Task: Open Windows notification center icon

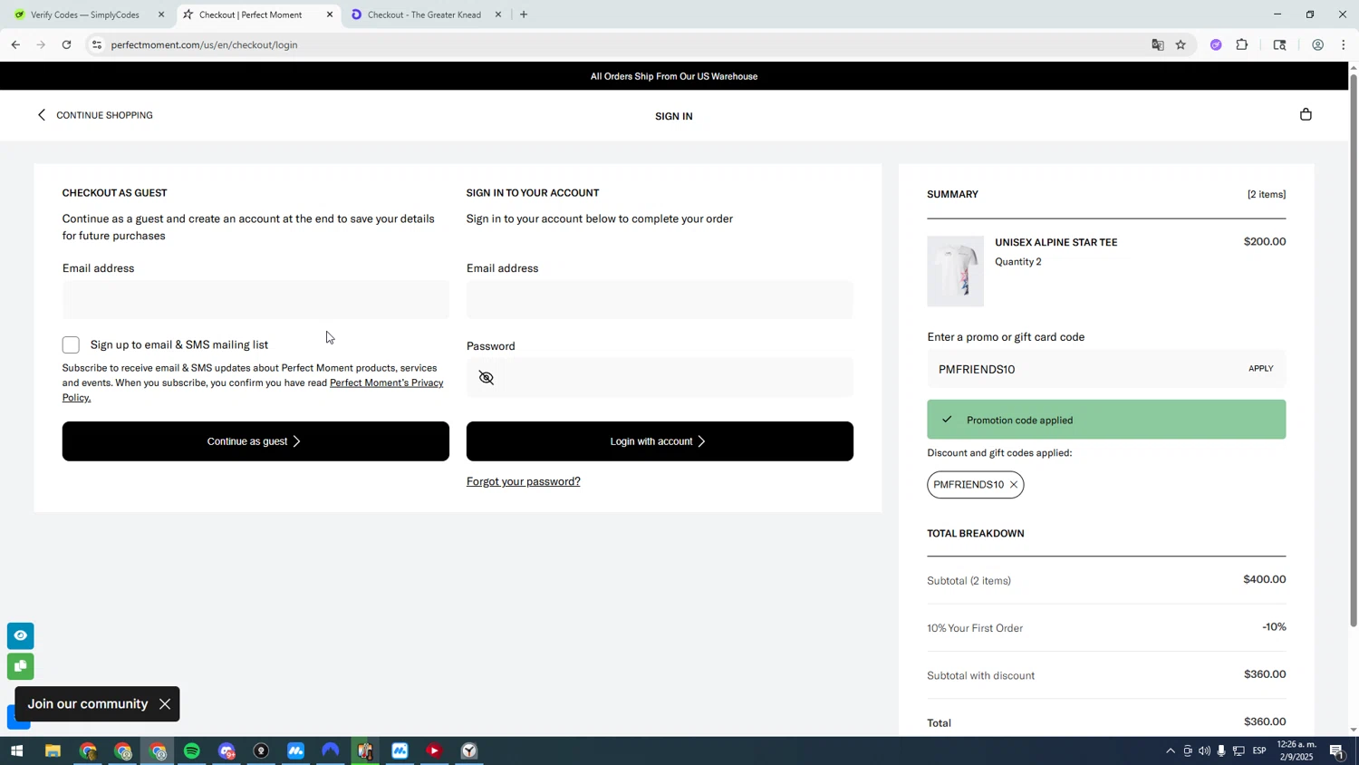Action: pyautogui.click(x=1337, y=750)
